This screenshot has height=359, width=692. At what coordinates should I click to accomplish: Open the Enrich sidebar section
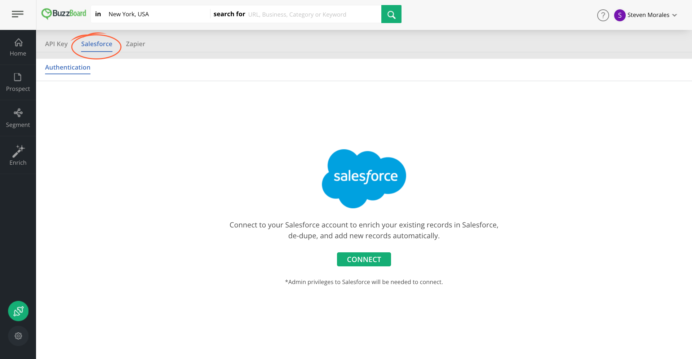[x=18, y=155]
